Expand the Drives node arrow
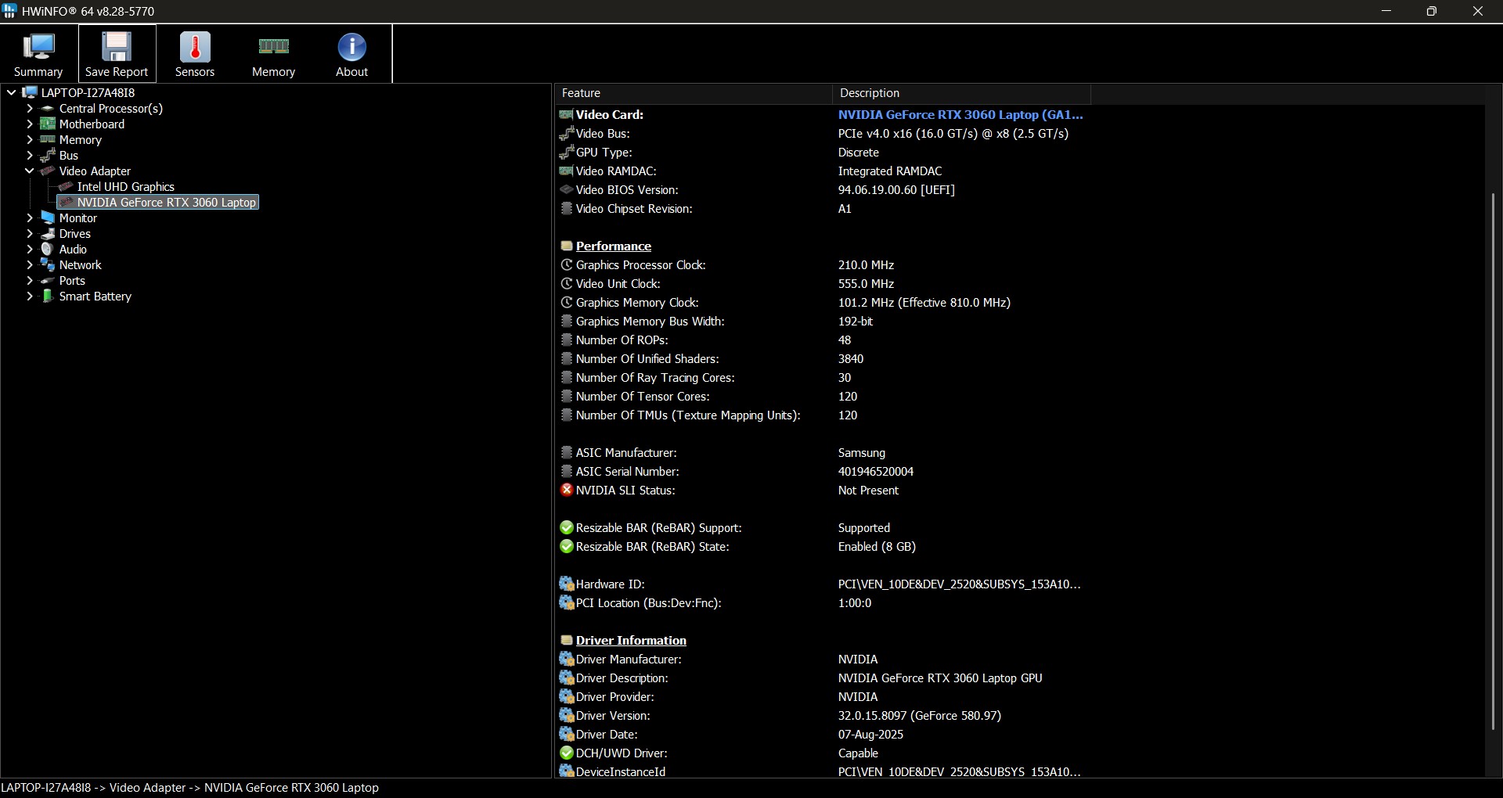Screen dimensions: 1503x798 [29, 233]
